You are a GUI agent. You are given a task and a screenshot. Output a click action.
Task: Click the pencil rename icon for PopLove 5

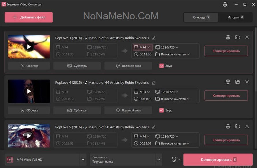point(154,127)
